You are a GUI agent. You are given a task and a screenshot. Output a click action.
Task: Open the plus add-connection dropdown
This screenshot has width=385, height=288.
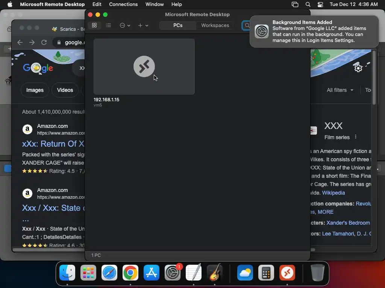click(143, 25)
